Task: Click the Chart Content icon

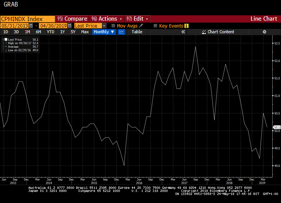Action: (x=204, y=32)
